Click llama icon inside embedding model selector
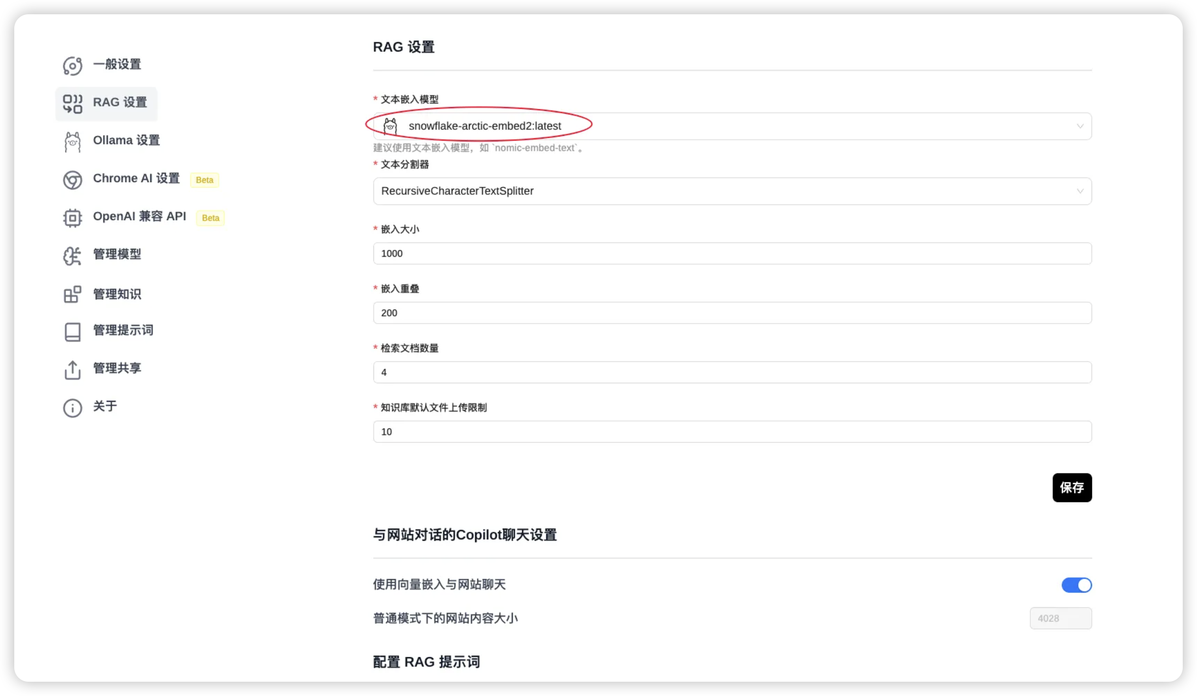The width and height of the screenshot is (1197, 696). 390,126
